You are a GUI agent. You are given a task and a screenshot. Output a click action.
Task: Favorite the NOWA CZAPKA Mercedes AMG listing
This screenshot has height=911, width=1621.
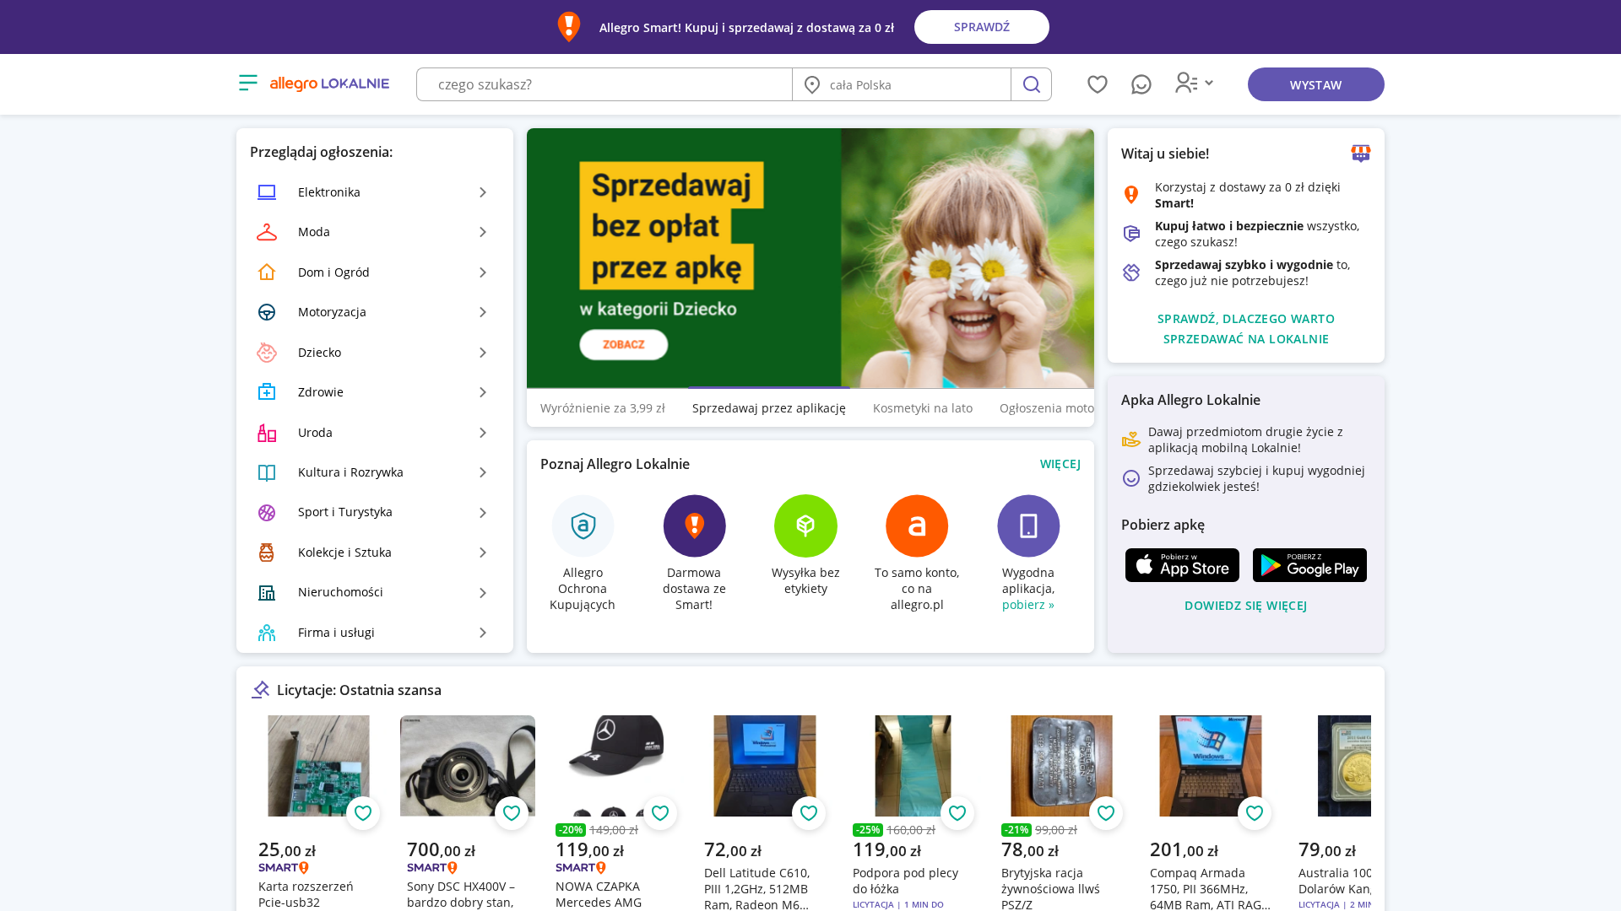(660, 813)
